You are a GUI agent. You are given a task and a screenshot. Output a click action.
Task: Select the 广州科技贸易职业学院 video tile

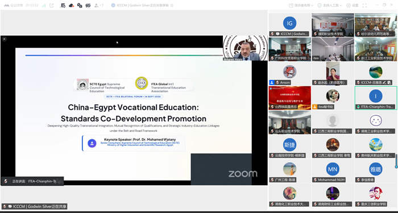point(289,49)
